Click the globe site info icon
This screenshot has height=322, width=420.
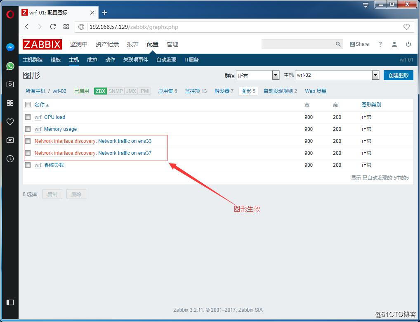point(81,27)
